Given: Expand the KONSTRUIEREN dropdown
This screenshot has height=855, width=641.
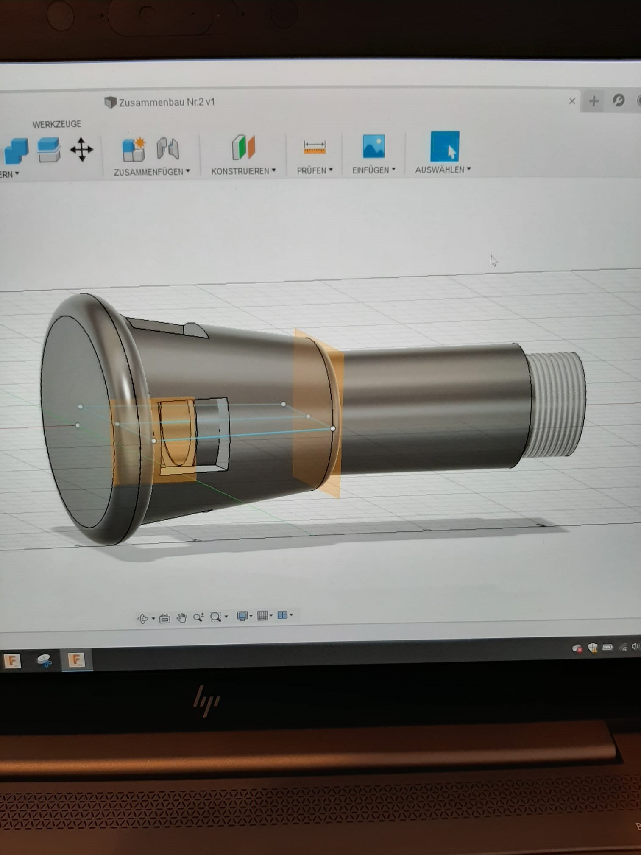Looking at the screenshot, I should pyautogui.click(x=243, y=171).
